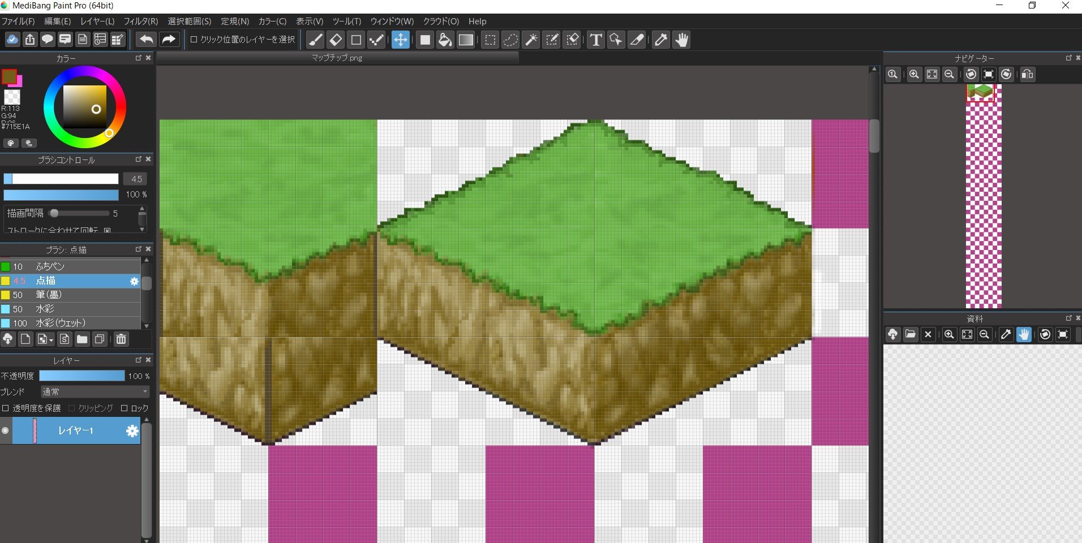Open the 選択範囲(S) menu

click(x=190, y=21)
